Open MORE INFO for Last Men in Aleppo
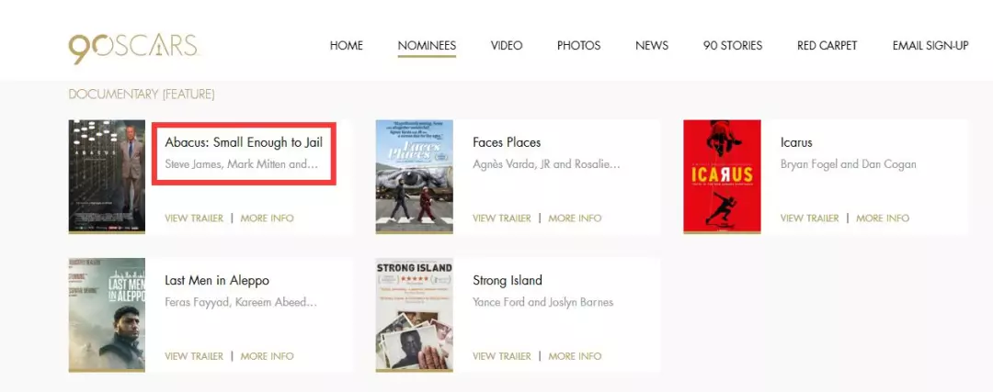Screen dimensions: 993x392 [x=268, y=356]
